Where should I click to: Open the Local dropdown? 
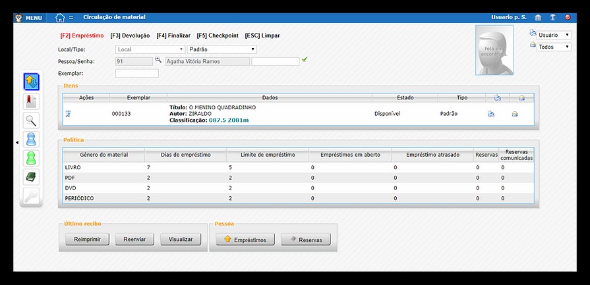150,49
